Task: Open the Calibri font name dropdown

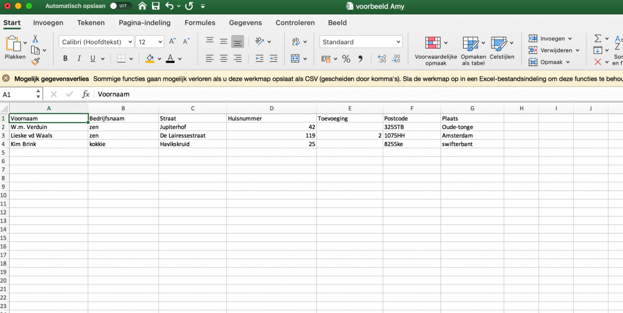Action: (x=97, y=42)
